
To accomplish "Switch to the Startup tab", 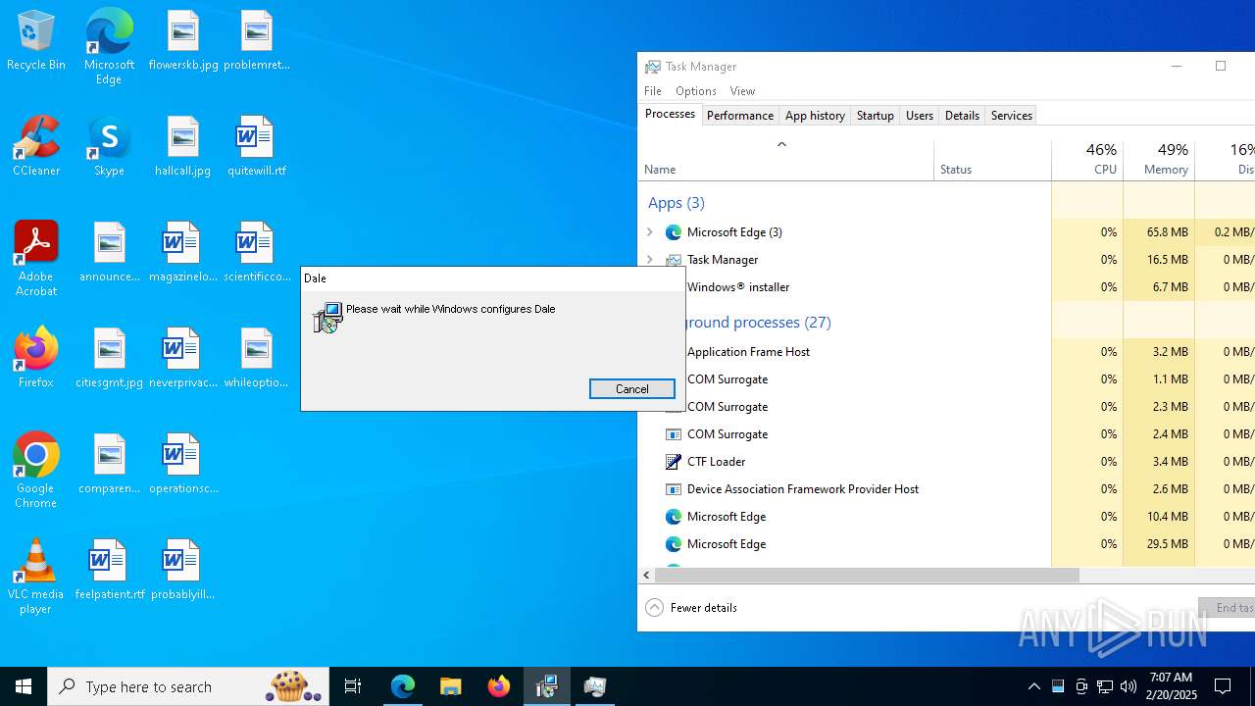I will coord(875,116).
